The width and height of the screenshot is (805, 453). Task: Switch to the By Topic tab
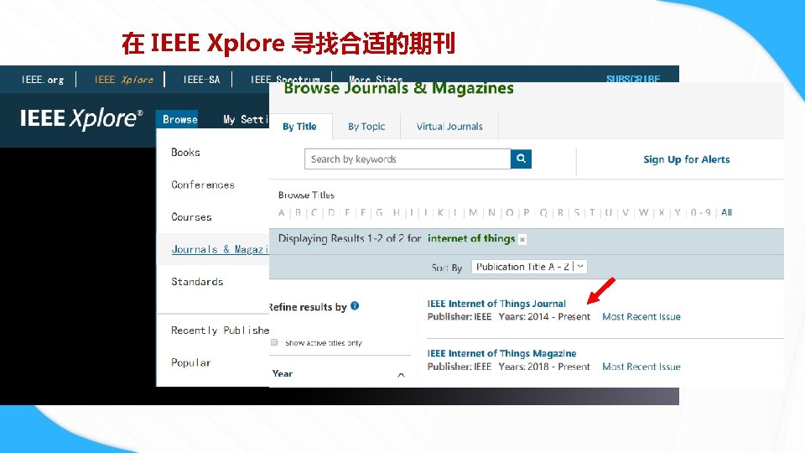(x=366, y=127)
